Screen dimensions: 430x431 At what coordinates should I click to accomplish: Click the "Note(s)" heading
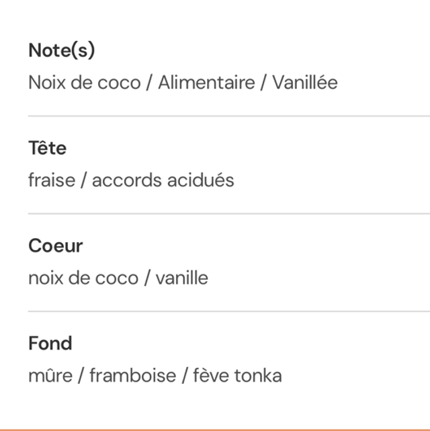pos(62,50)
